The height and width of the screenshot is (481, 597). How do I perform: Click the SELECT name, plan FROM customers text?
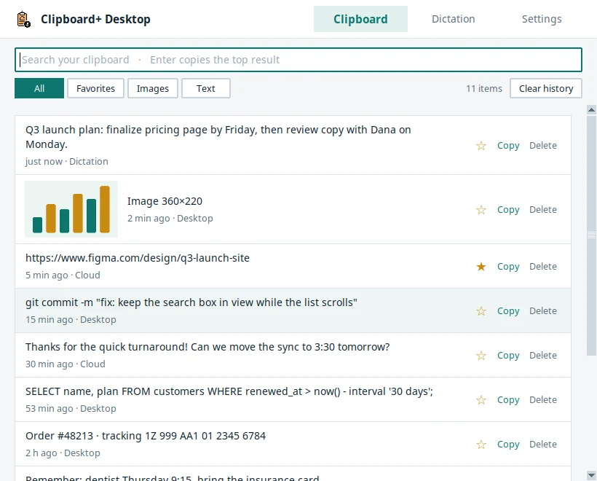pyautogui.click(x=229, y=391)
